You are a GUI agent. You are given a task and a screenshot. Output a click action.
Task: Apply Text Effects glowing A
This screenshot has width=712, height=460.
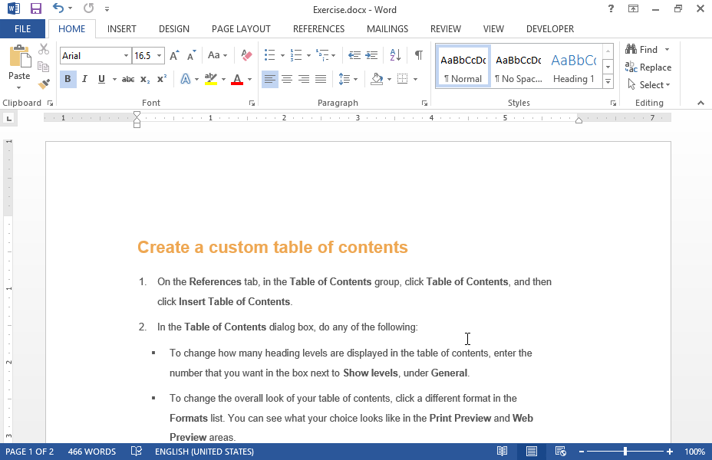click(185, 79)
